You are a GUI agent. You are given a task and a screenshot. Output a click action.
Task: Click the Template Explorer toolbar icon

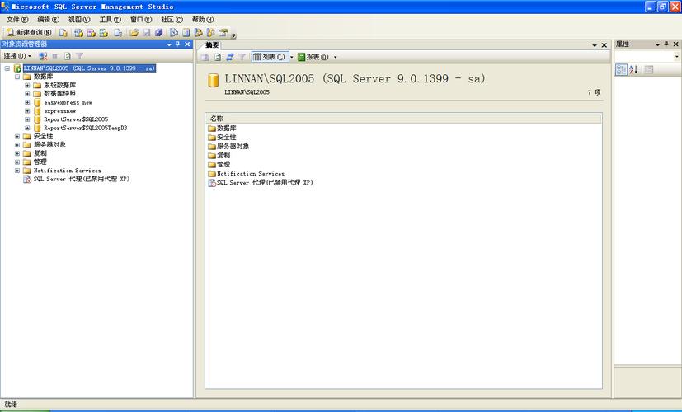(211, 33)
